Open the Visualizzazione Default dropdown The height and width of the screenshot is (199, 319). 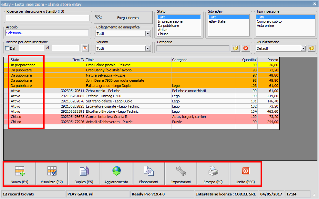pyautogui.click(x=303, y=48)
